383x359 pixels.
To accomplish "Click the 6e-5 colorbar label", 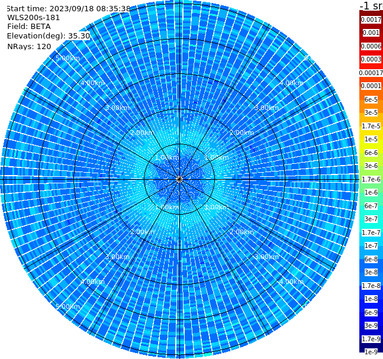I will [371, 99].
